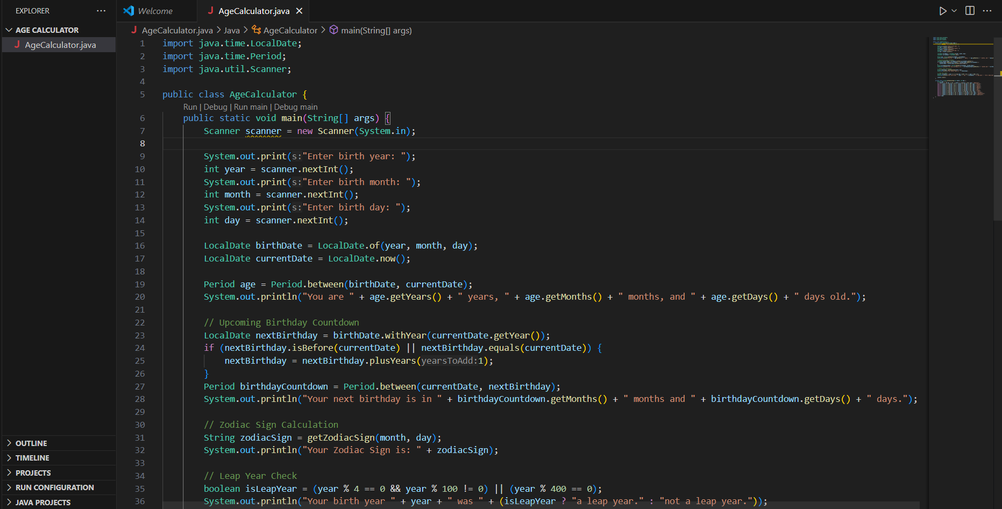Close the AgeCalculator.java tab
Screen dimensions: 1002x509
[x=300, y=11]
